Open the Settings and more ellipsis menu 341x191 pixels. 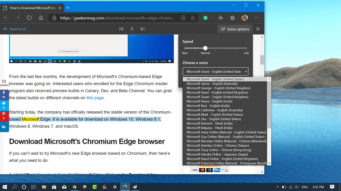257,18
